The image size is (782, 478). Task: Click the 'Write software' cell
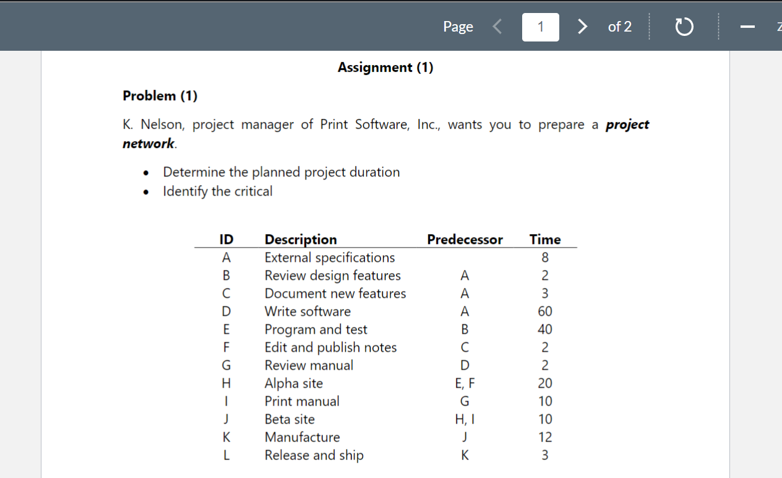307,311
